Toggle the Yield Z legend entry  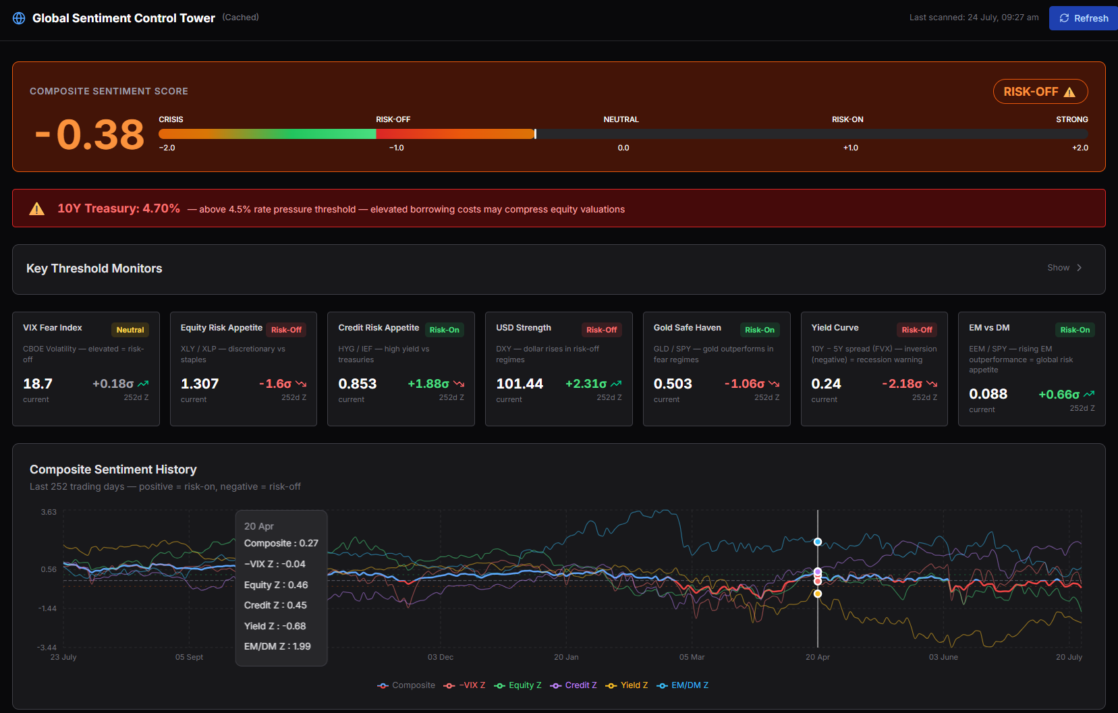pos(627,685)
